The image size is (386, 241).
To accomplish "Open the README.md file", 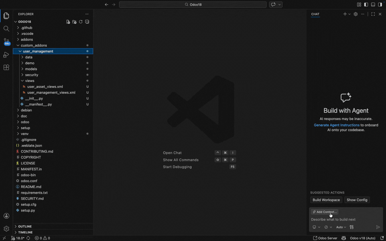I will click(53, 187).
